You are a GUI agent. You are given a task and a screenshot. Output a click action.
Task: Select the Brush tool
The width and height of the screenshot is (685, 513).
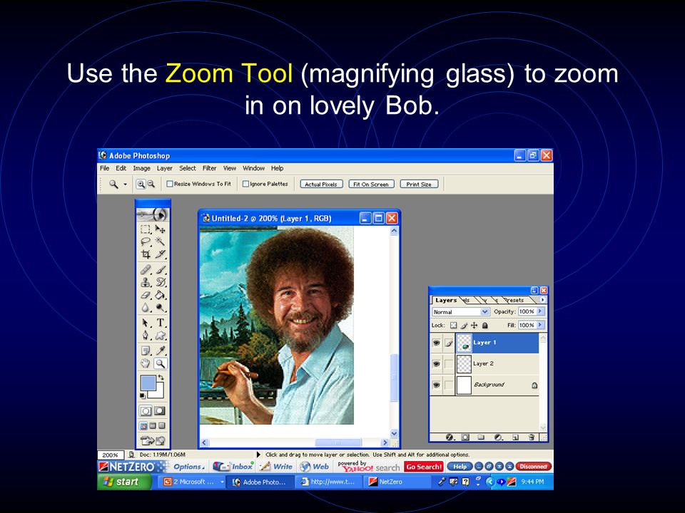[x=161, y=269]
